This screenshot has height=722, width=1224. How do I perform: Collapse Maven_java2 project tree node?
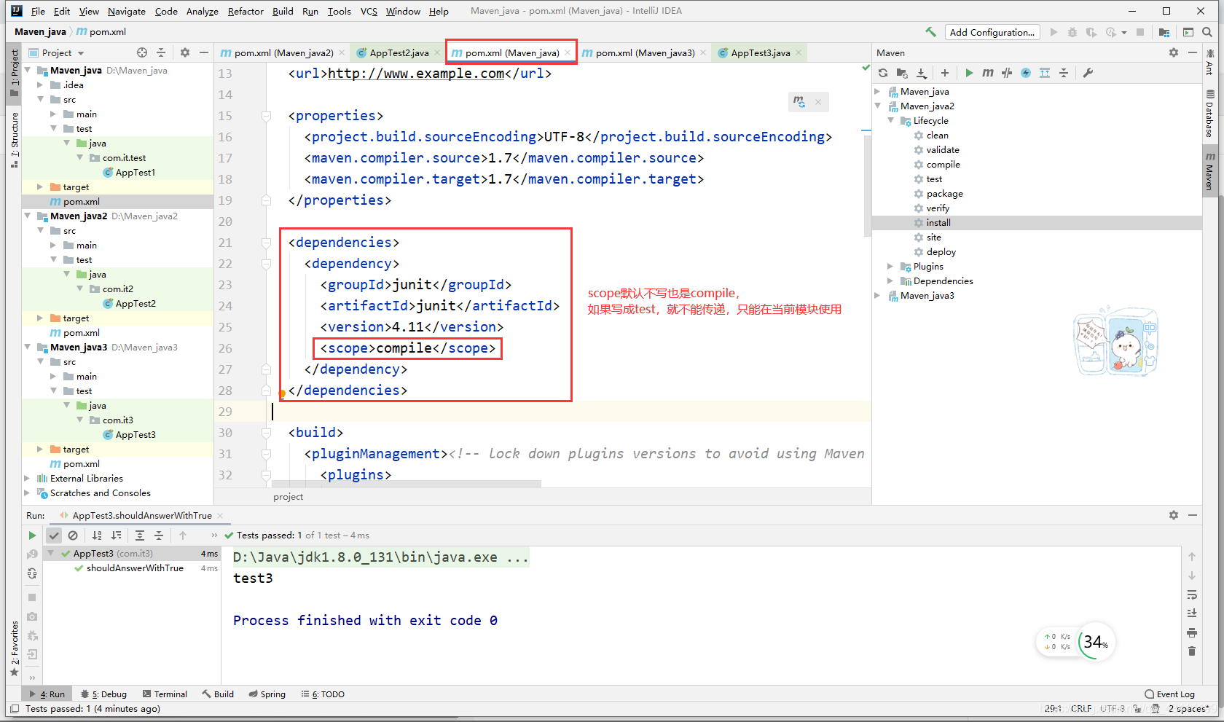[x=28, y=216]
